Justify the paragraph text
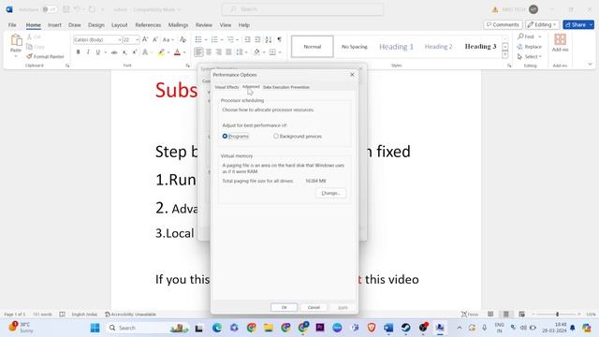The height and width of the screenshot is (337, 599). tap(228, 52)
